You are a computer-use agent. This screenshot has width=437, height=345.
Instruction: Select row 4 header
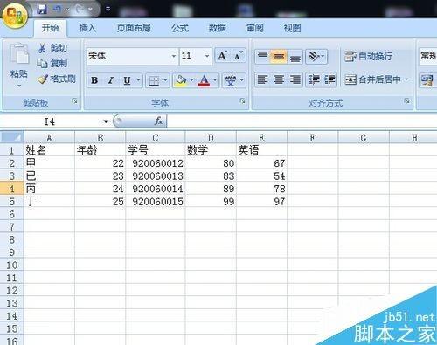(11, 189)
